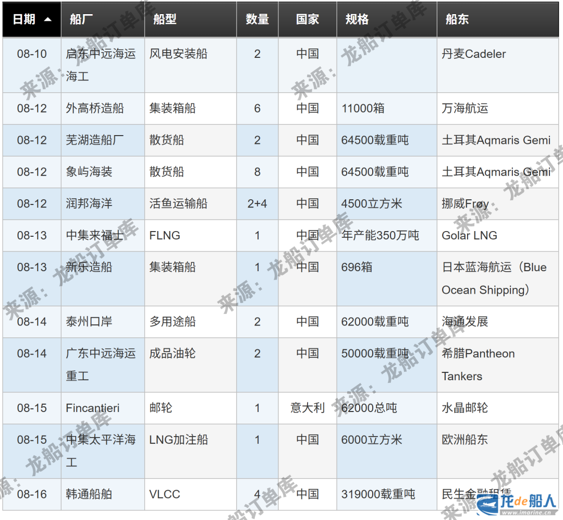Click the 2+4 quantity cell
This screenshot has width=563, height=520.
coord(257,204)
